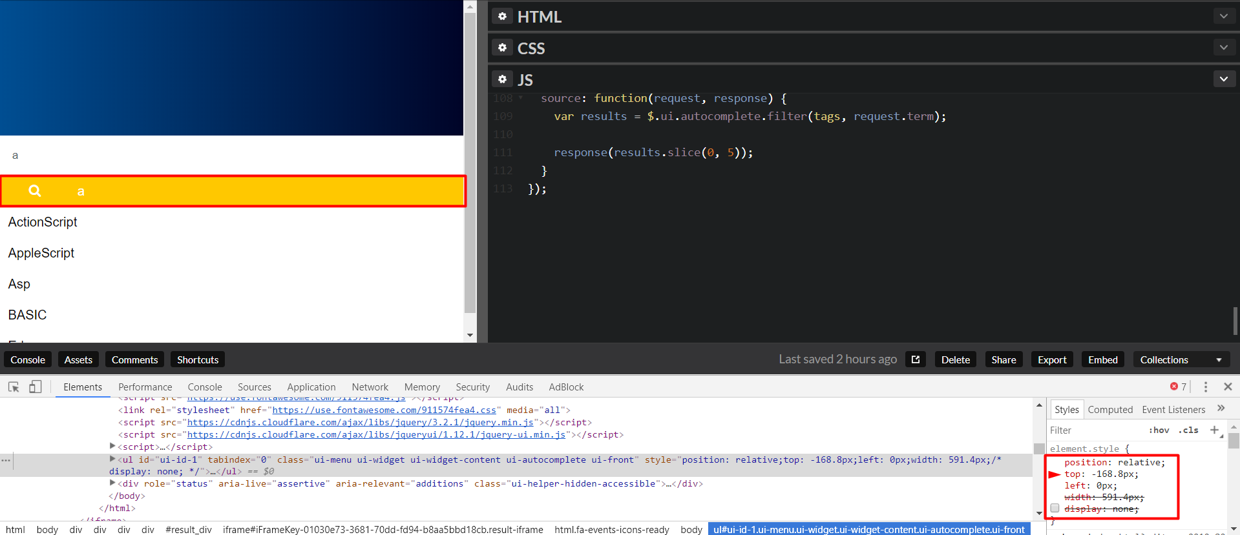The width and height of the screenshot is (1240, 535).
Task: Open the Network tab
Action: (x=370, y=387)
